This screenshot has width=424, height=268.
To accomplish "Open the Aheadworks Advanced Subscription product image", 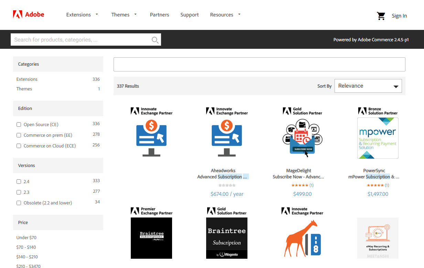I will point(227,138).
